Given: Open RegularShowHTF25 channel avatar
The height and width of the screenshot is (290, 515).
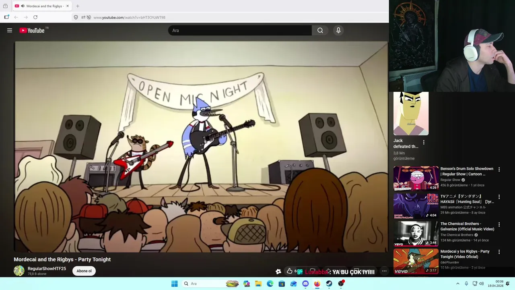Looking at the screenshot, I should (19, 271).
